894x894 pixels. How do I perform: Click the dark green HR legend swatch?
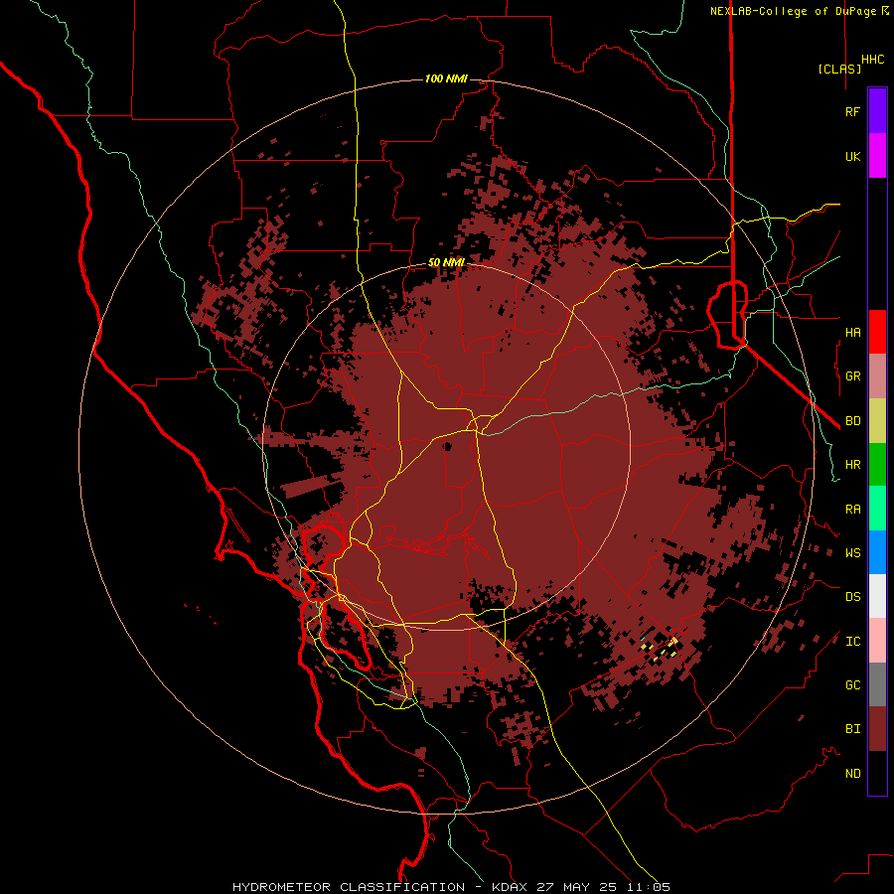pyautogui.click(x=877, y=465)
